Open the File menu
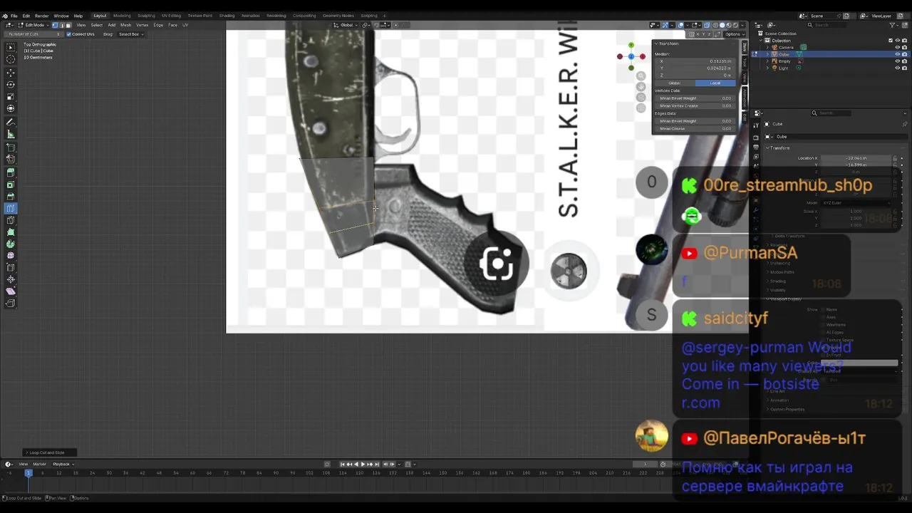This screenshot has height=513, width=912. (x=14, y=16)
